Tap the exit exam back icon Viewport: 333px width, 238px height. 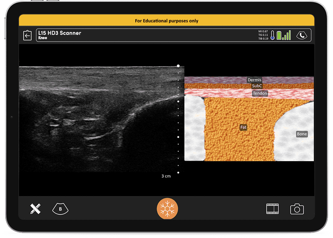point(27,35)
